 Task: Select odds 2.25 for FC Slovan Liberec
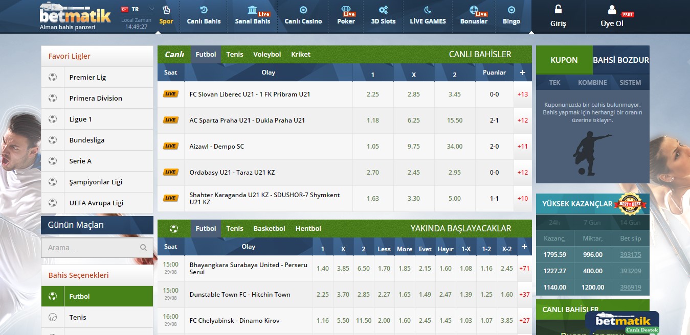pos(373,94)
